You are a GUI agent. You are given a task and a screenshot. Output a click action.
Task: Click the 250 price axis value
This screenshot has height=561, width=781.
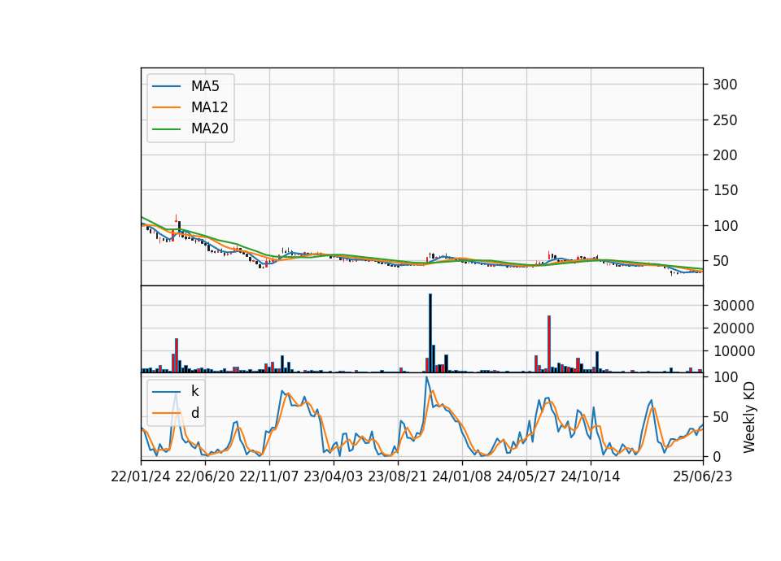725,120
